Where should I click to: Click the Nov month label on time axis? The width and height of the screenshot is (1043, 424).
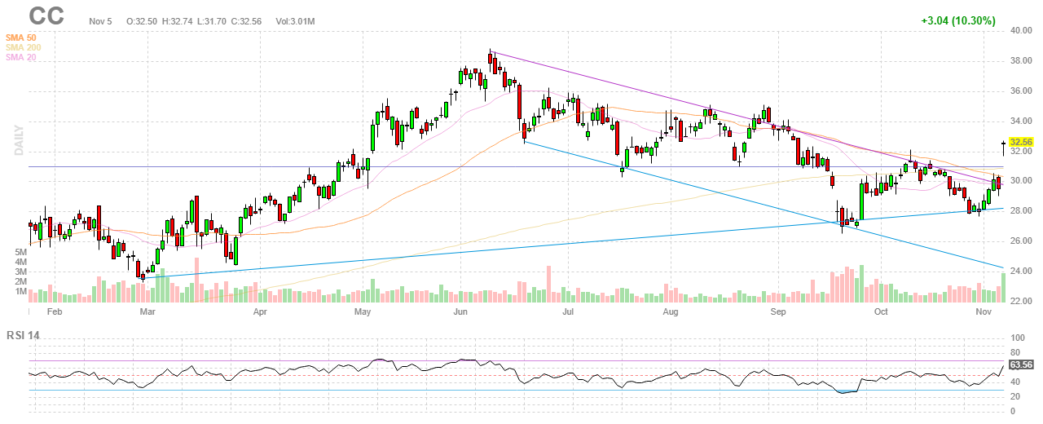pyautogui.click(x=984, y=311)
